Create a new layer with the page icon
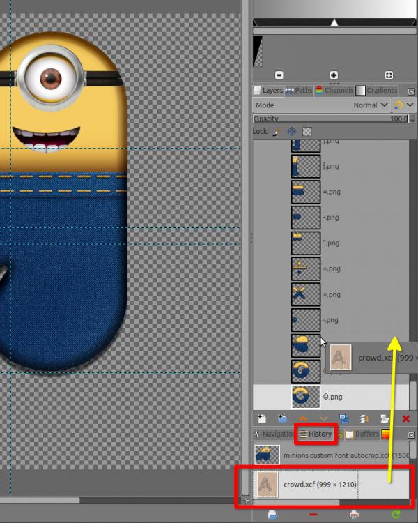 click(x=262, y=418)
